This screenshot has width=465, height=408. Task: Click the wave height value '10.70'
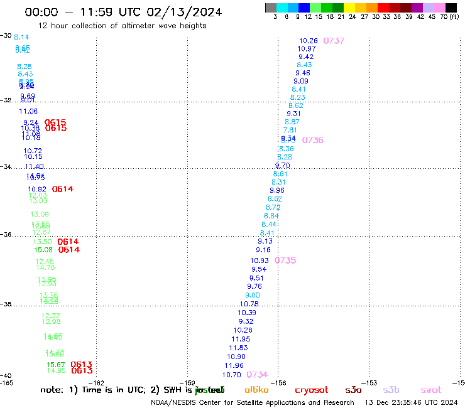232,375
